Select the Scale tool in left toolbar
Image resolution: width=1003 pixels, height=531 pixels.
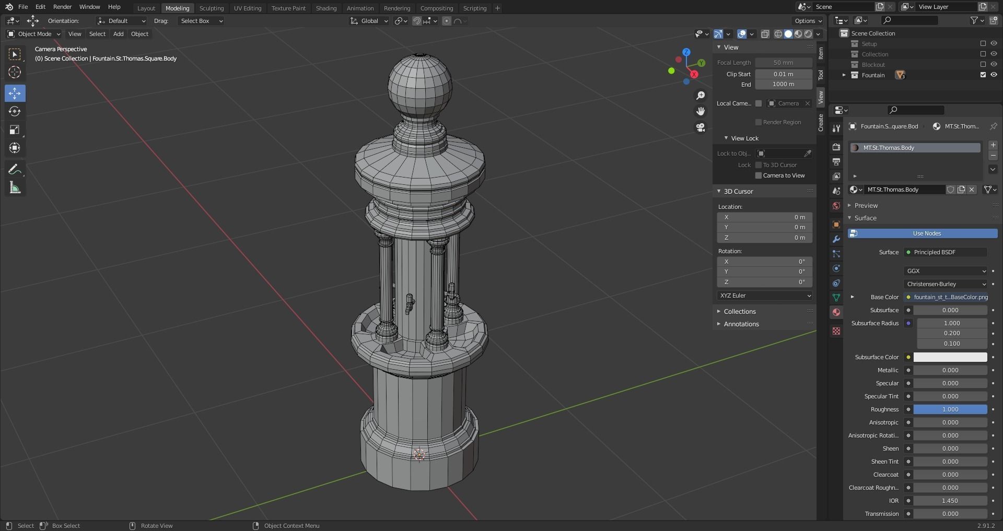tap(15, 130)
